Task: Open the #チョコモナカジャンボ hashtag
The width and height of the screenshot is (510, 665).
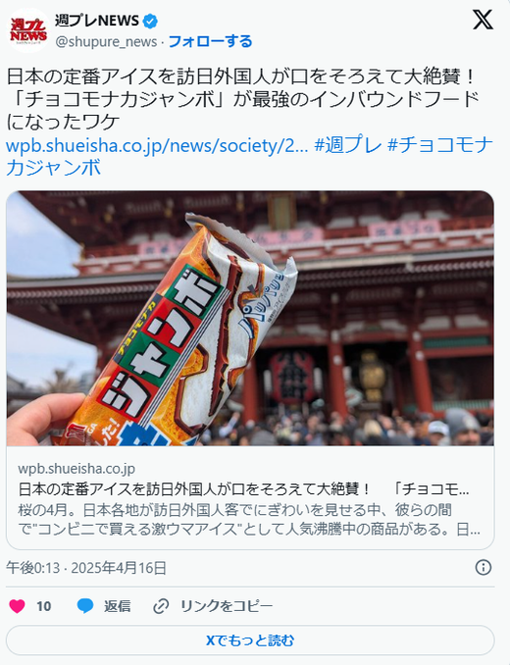Action: click(x=249, y=156)
